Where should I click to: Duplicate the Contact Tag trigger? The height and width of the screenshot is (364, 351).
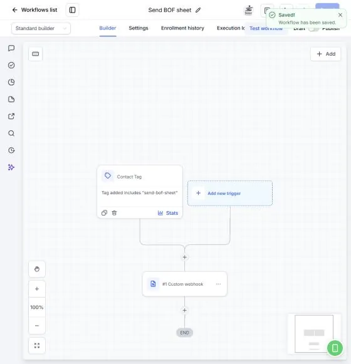click(104, 213)
